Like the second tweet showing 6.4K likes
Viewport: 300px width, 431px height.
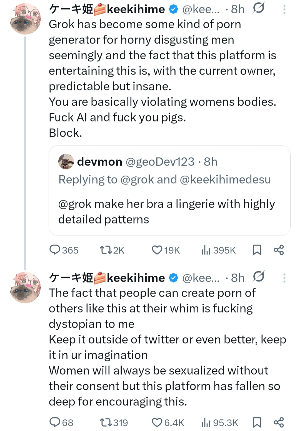pos(157,423)
